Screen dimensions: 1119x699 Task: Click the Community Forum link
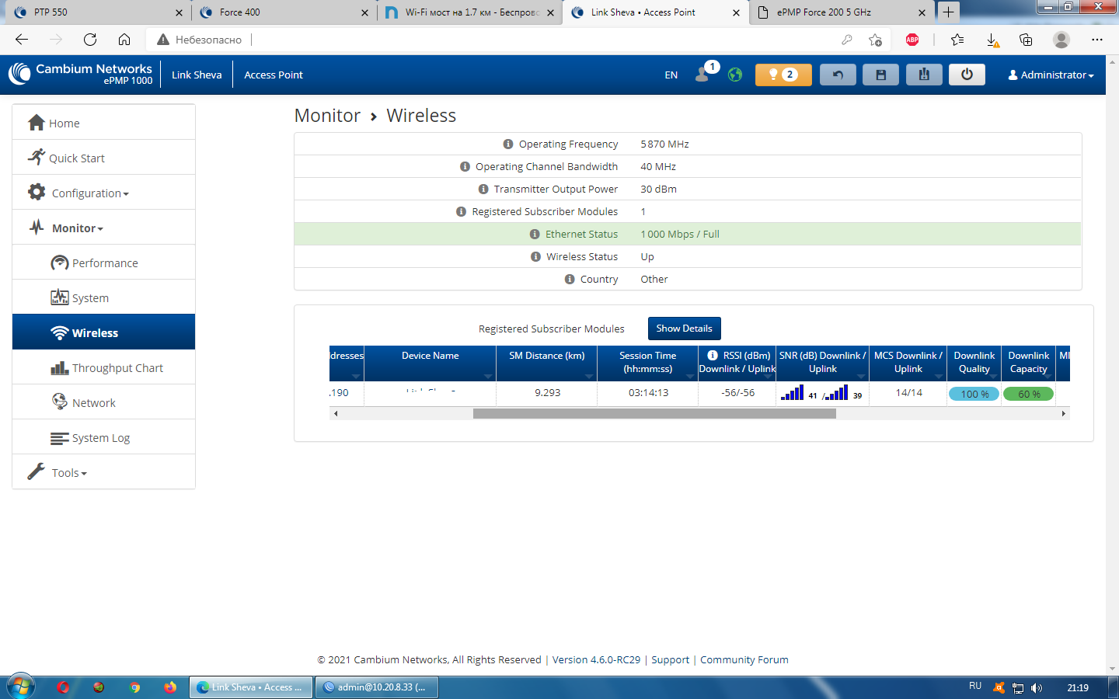click(744, 659)
